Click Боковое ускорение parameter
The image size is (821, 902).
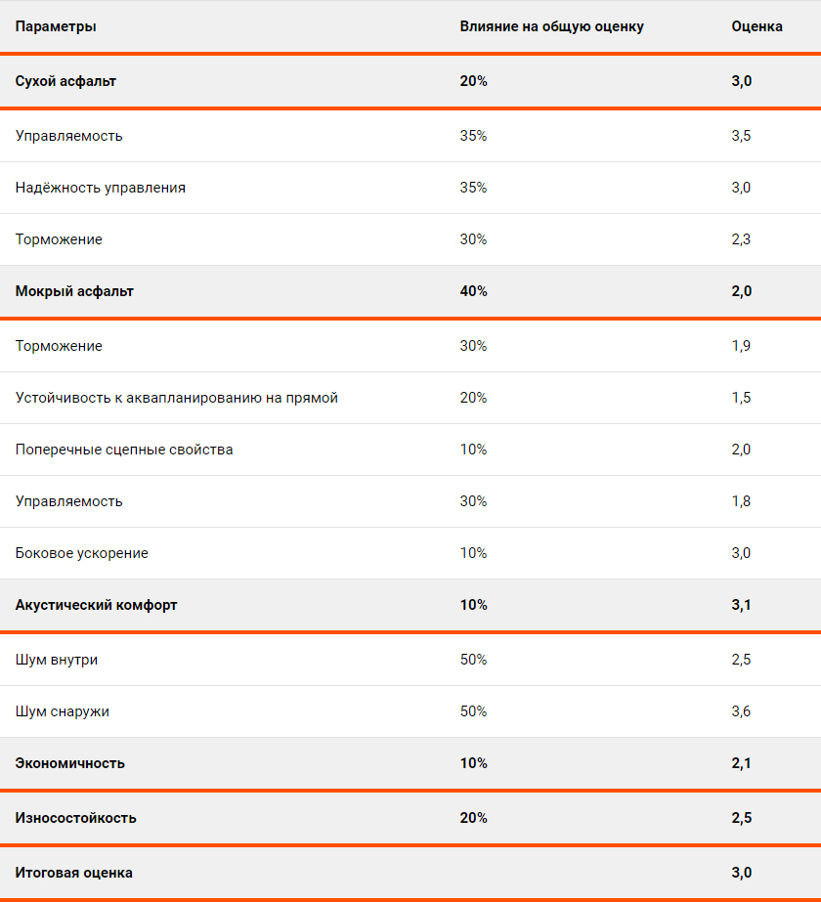click(82, 553)
